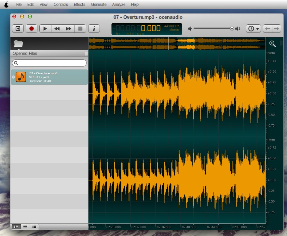Open the Analyze menu
Image resolution: width=287 pixels, height=236 pixels.
pos(119,5)
